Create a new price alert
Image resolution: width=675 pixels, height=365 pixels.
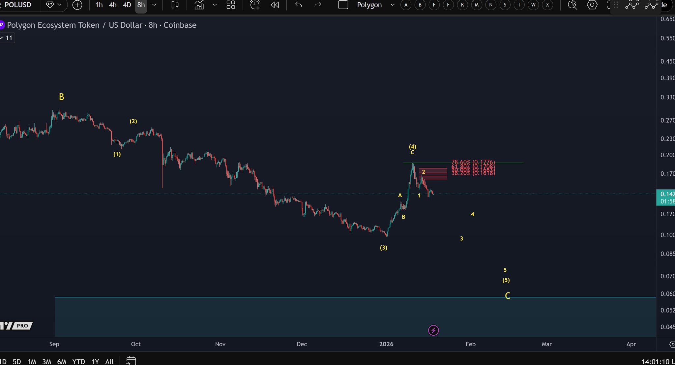(x=255, y=5)
